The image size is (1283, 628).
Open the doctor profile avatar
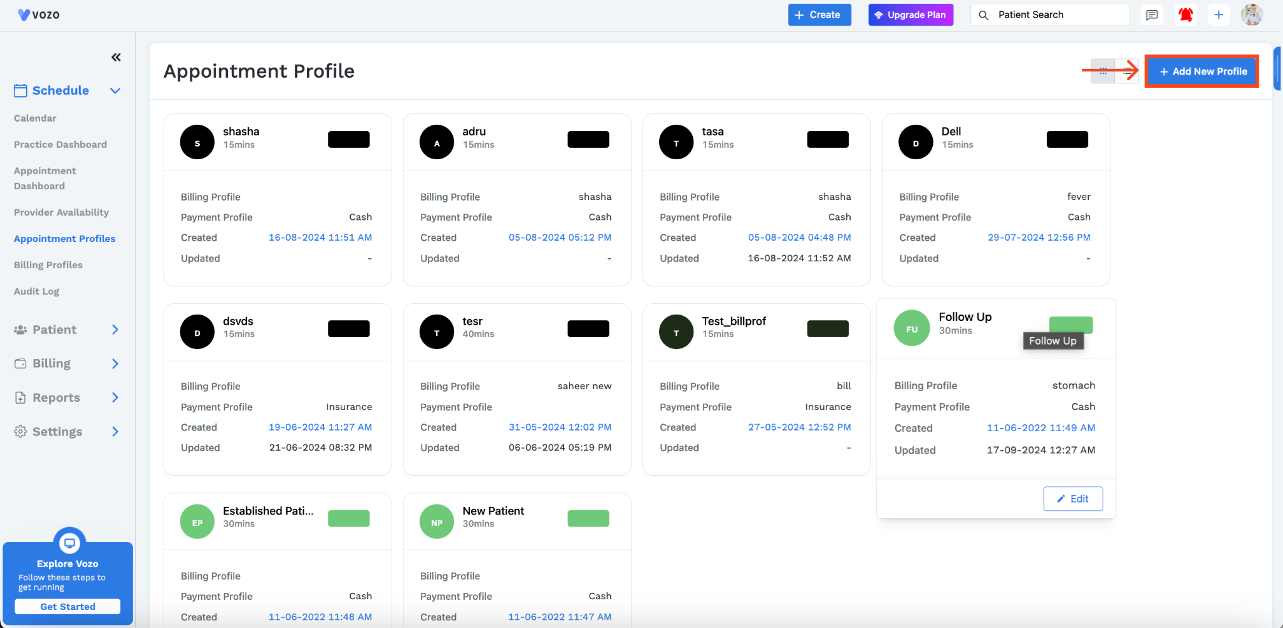pyautogui.click(x=1252, y=14)
